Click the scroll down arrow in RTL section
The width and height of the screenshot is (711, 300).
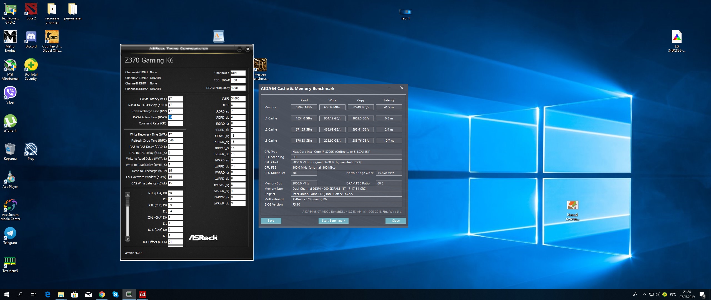128,239
